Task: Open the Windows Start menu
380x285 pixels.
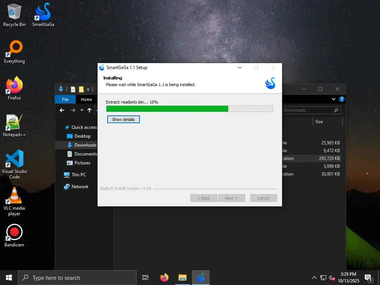Action: tap(9, 278)
